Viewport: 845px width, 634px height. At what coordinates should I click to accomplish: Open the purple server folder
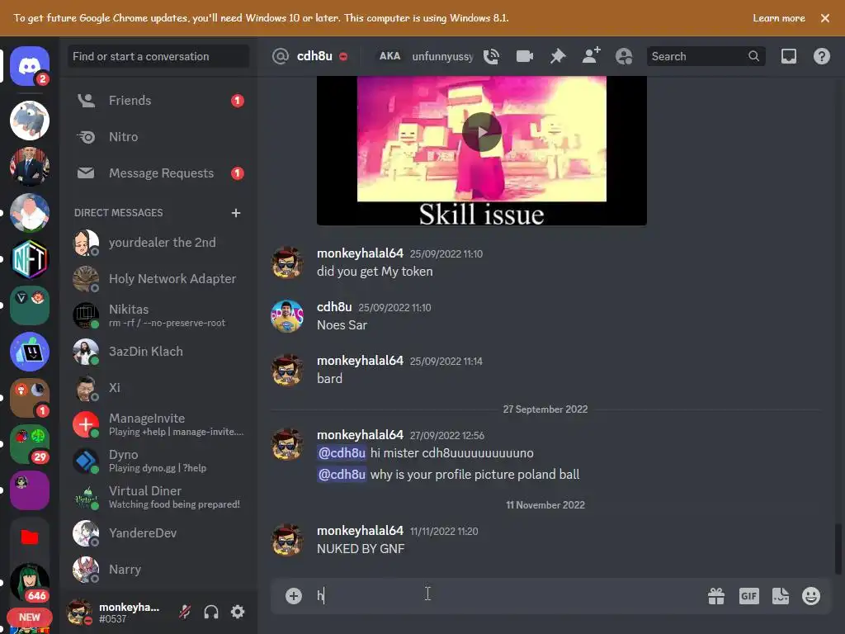pos(30,490)
